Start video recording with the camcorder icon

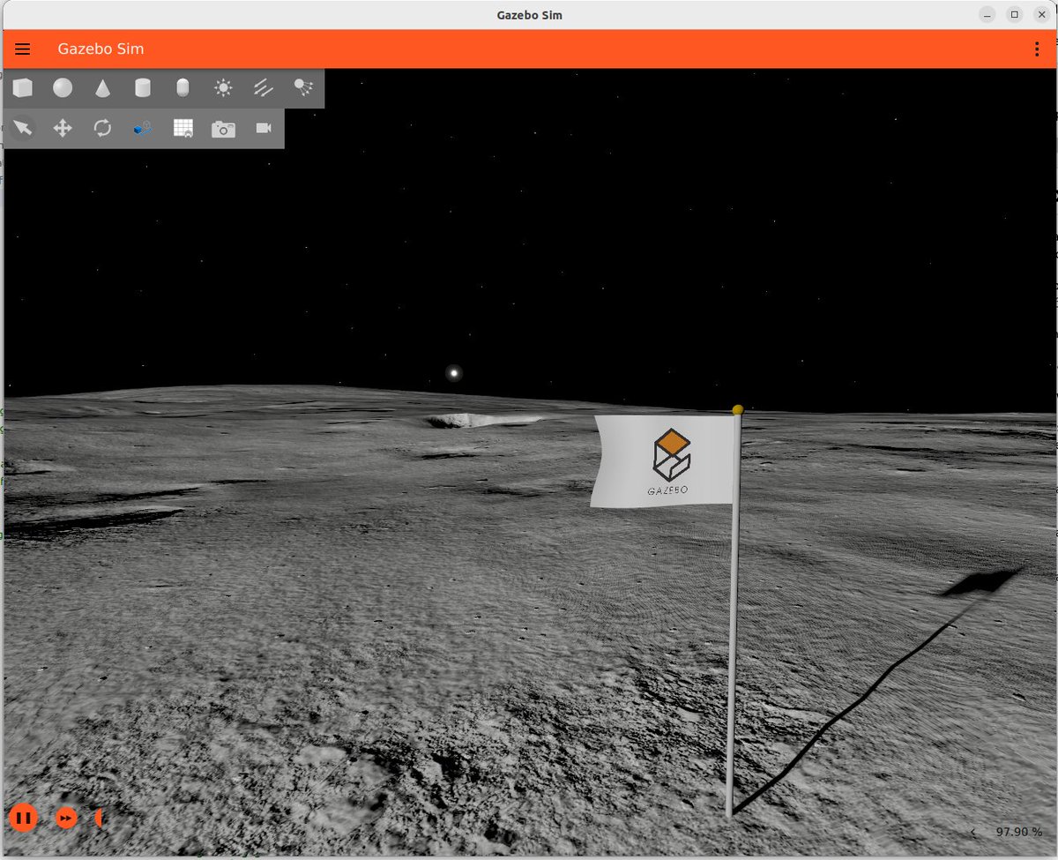pyautogui.click(x=264, y=129)
